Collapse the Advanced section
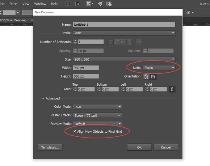The image size is (210, 166). pos(43,98)
